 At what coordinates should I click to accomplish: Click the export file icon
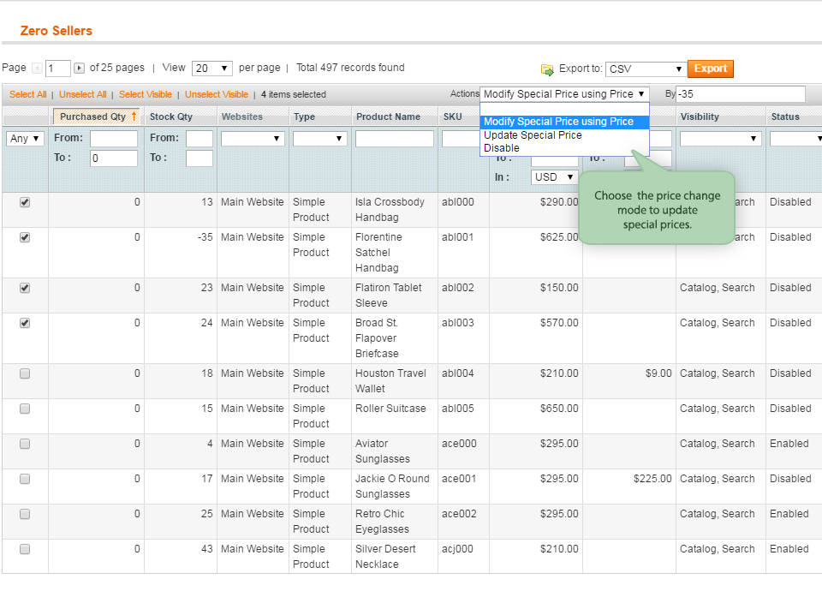[547, 69]
